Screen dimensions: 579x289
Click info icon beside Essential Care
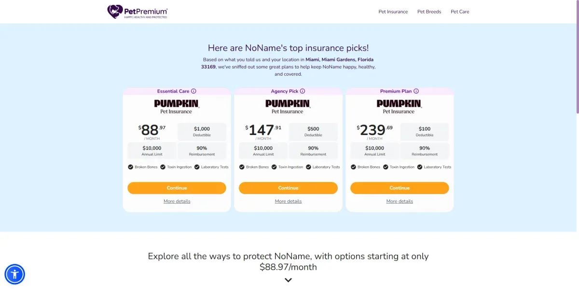193,91
